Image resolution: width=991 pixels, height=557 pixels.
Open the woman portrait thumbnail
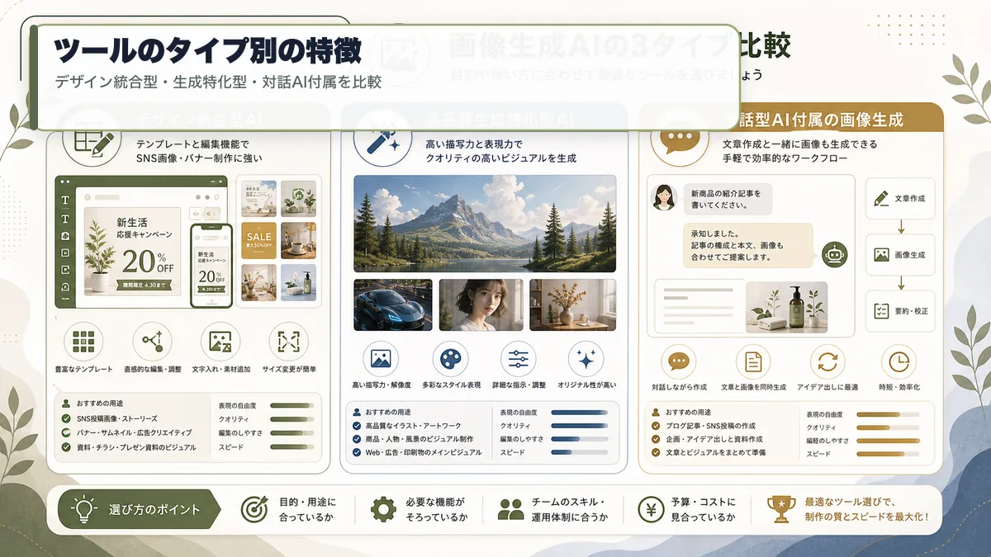[481, 304]
